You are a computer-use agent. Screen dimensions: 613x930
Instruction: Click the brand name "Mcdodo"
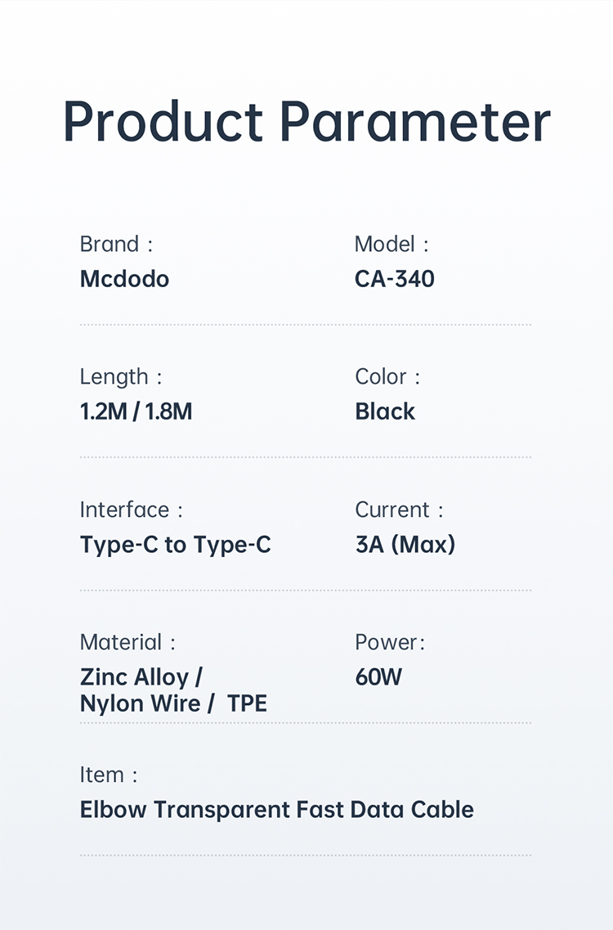(124, 279)
